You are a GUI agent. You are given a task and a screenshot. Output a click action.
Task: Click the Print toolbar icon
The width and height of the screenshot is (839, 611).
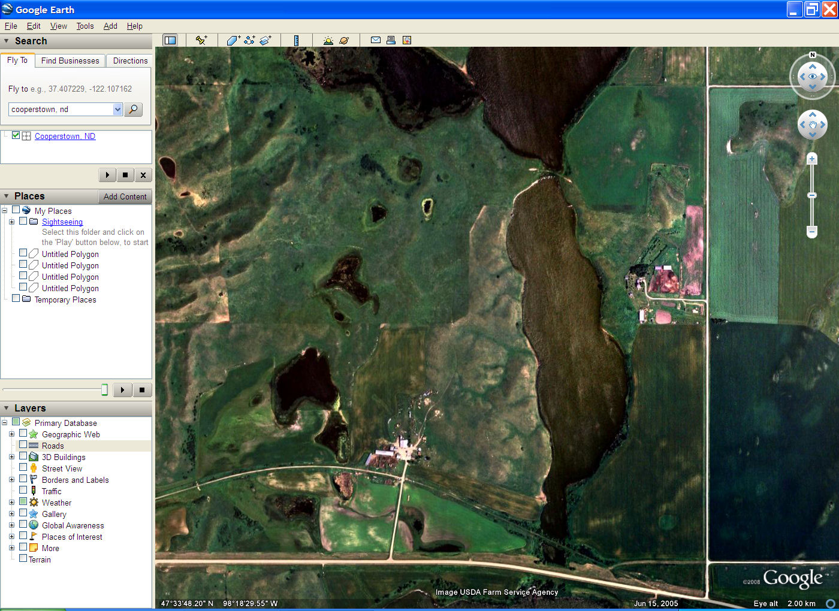[391, 40]
